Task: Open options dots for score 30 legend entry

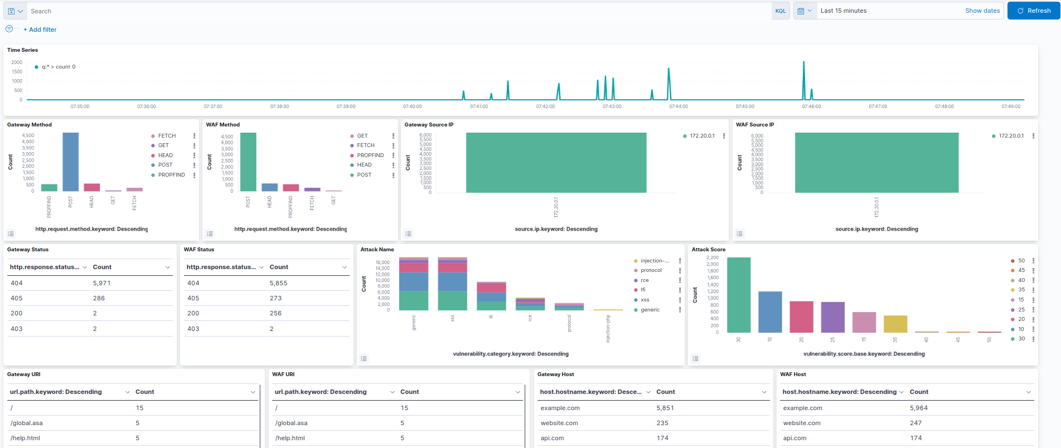Action: pyautogui.click(x=1033, y=339)
